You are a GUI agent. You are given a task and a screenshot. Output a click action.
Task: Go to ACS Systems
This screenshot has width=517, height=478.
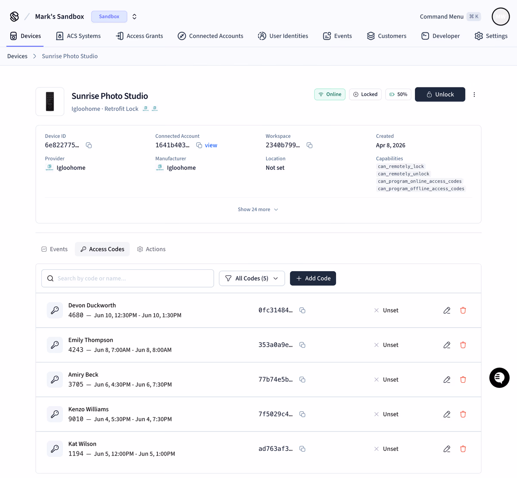point(78,36)
